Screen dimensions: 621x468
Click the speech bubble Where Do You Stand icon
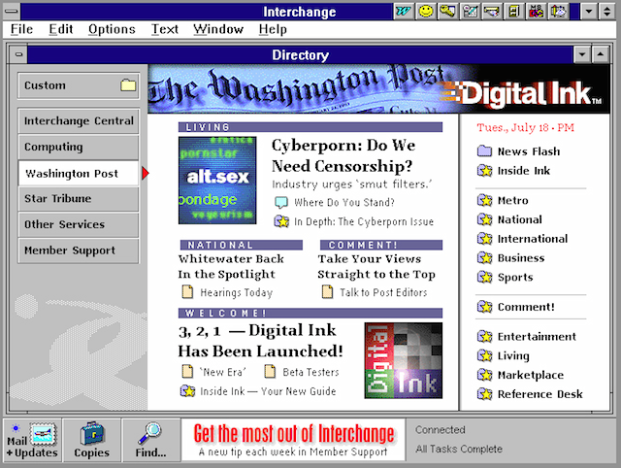(281, 203)
